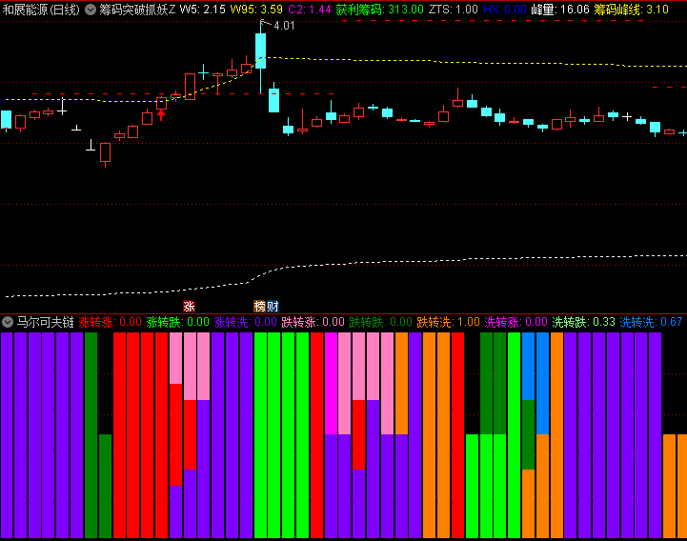Click the 跌转涨: 0.00 legend
The height and width of the screenshot is (541, 687).
click(313, 323)
